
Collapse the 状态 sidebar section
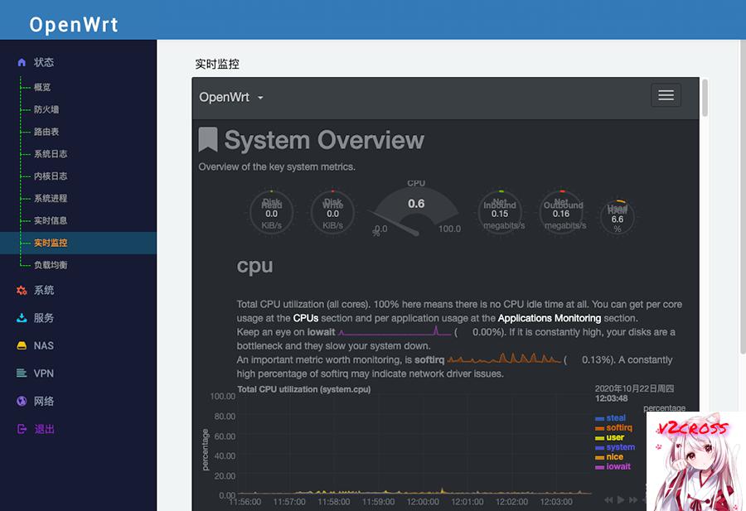tap(44, 61)
